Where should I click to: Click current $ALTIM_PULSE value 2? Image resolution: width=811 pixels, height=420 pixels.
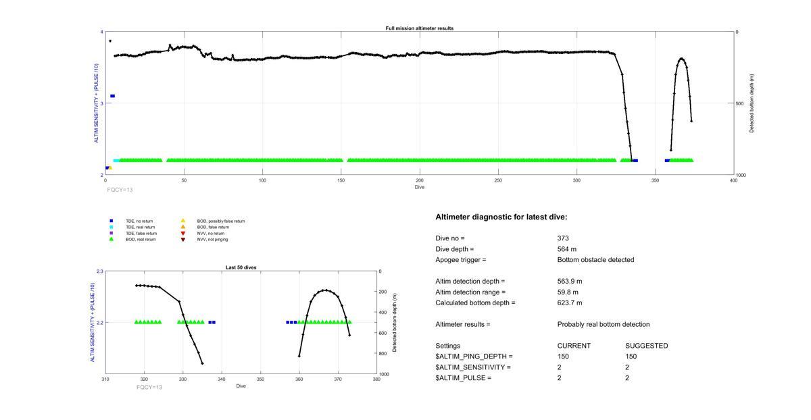click(x=560, y=378)
